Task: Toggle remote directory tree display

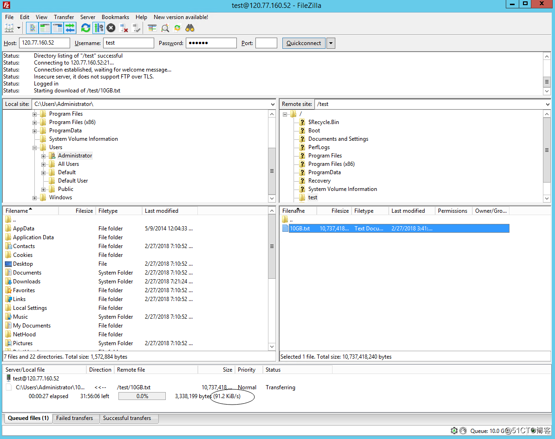Action: 57,28
